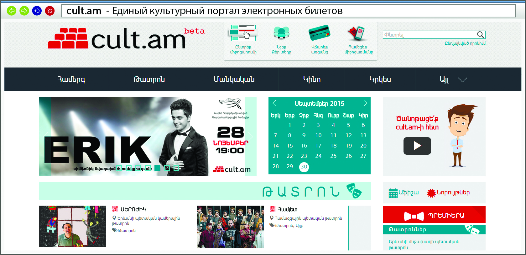Click Թատրոն tag under ՍԵՐՈԺԻԿ

pos(127,231)
